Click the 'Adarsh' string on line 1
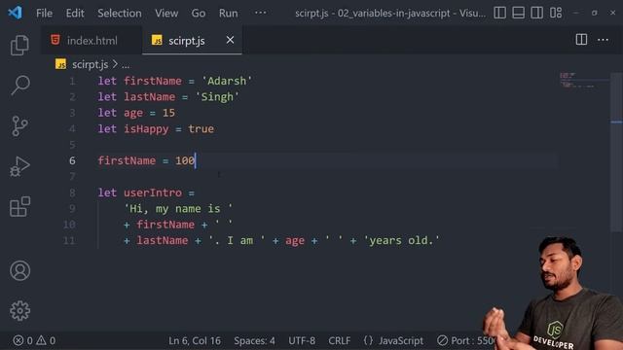Viewport: 623px width, 350px height. tap(227, 81)
